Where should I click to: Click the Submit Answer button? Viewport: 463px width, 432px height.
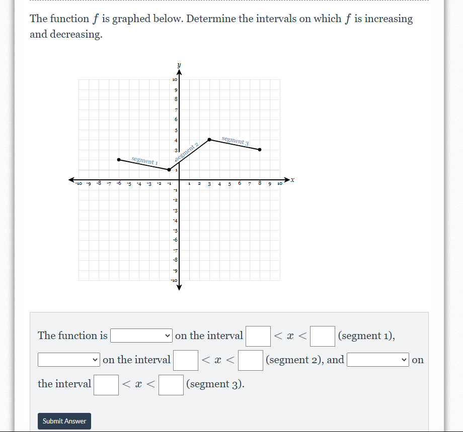[x=64, y=421]
